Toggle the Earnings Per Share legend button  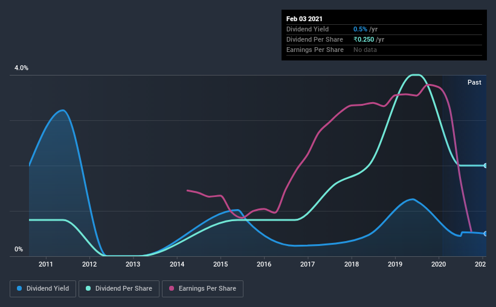[202, 289]
